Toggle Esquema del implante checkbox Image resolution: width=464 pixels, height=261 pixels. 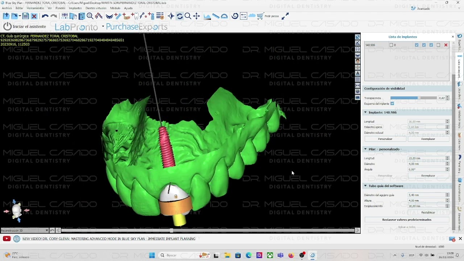[392, 104]
